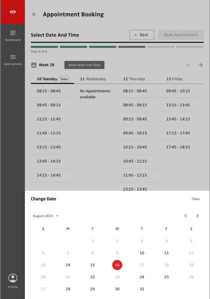Viewport: 210px width, 299px height.
Task: Pick August 11 in the calendar
Action: pos(167,253)
